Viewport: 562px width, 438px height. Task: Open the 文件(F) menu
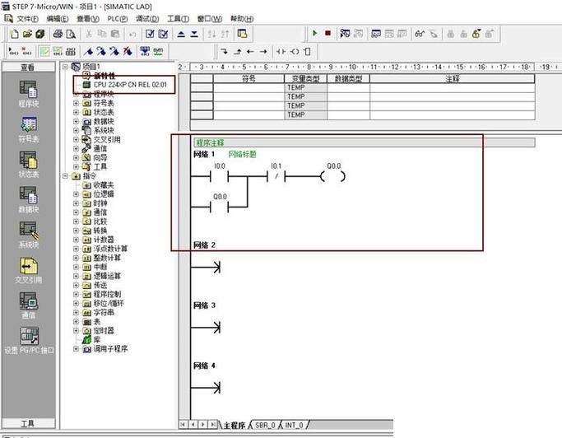28,19
